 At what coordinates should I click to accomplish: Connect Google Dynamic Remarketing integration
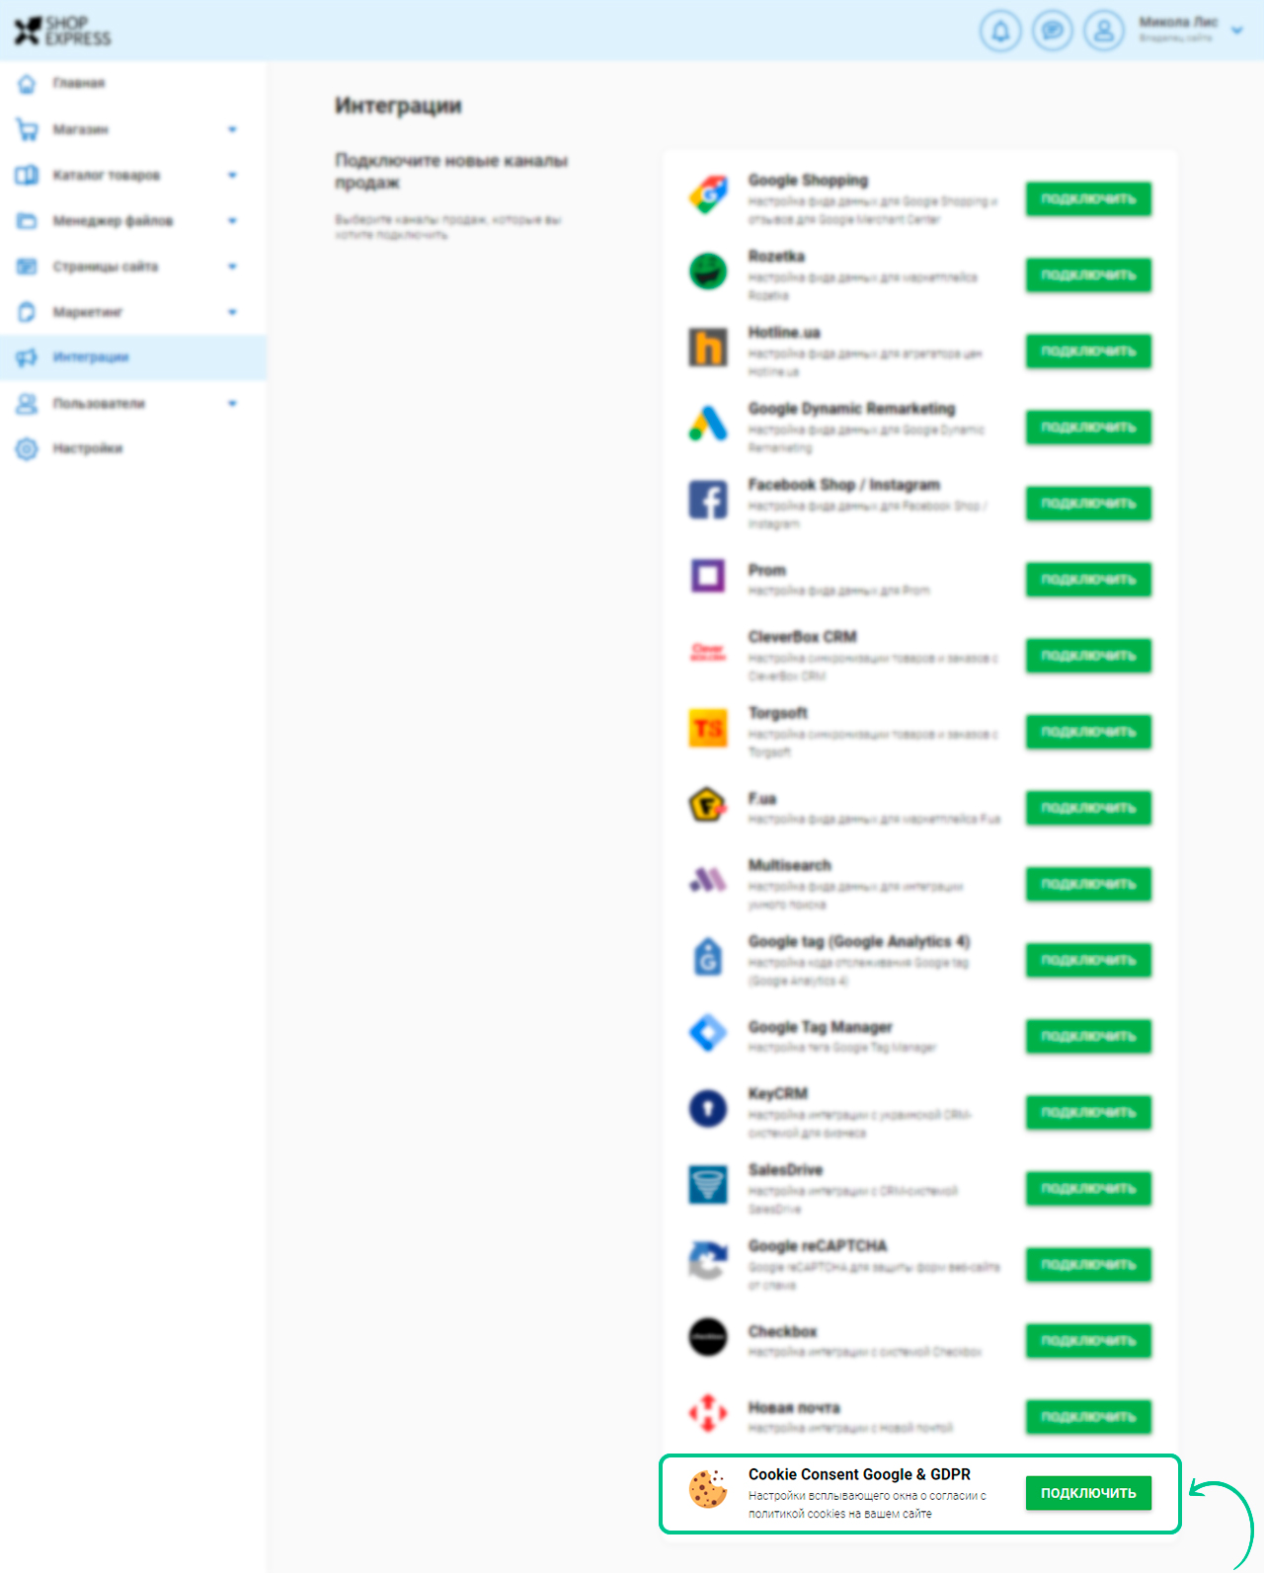pyautogui.click(x=1088, y=427)
